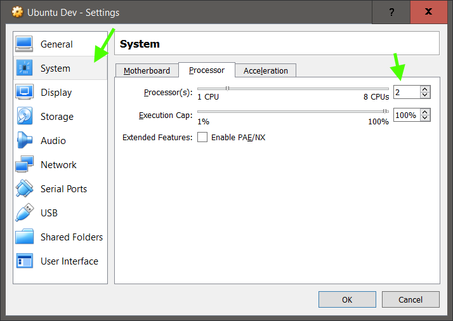453x321 pixels.
Task: Click the Processor(s) slider handle
Action: (x=228, y=88)
